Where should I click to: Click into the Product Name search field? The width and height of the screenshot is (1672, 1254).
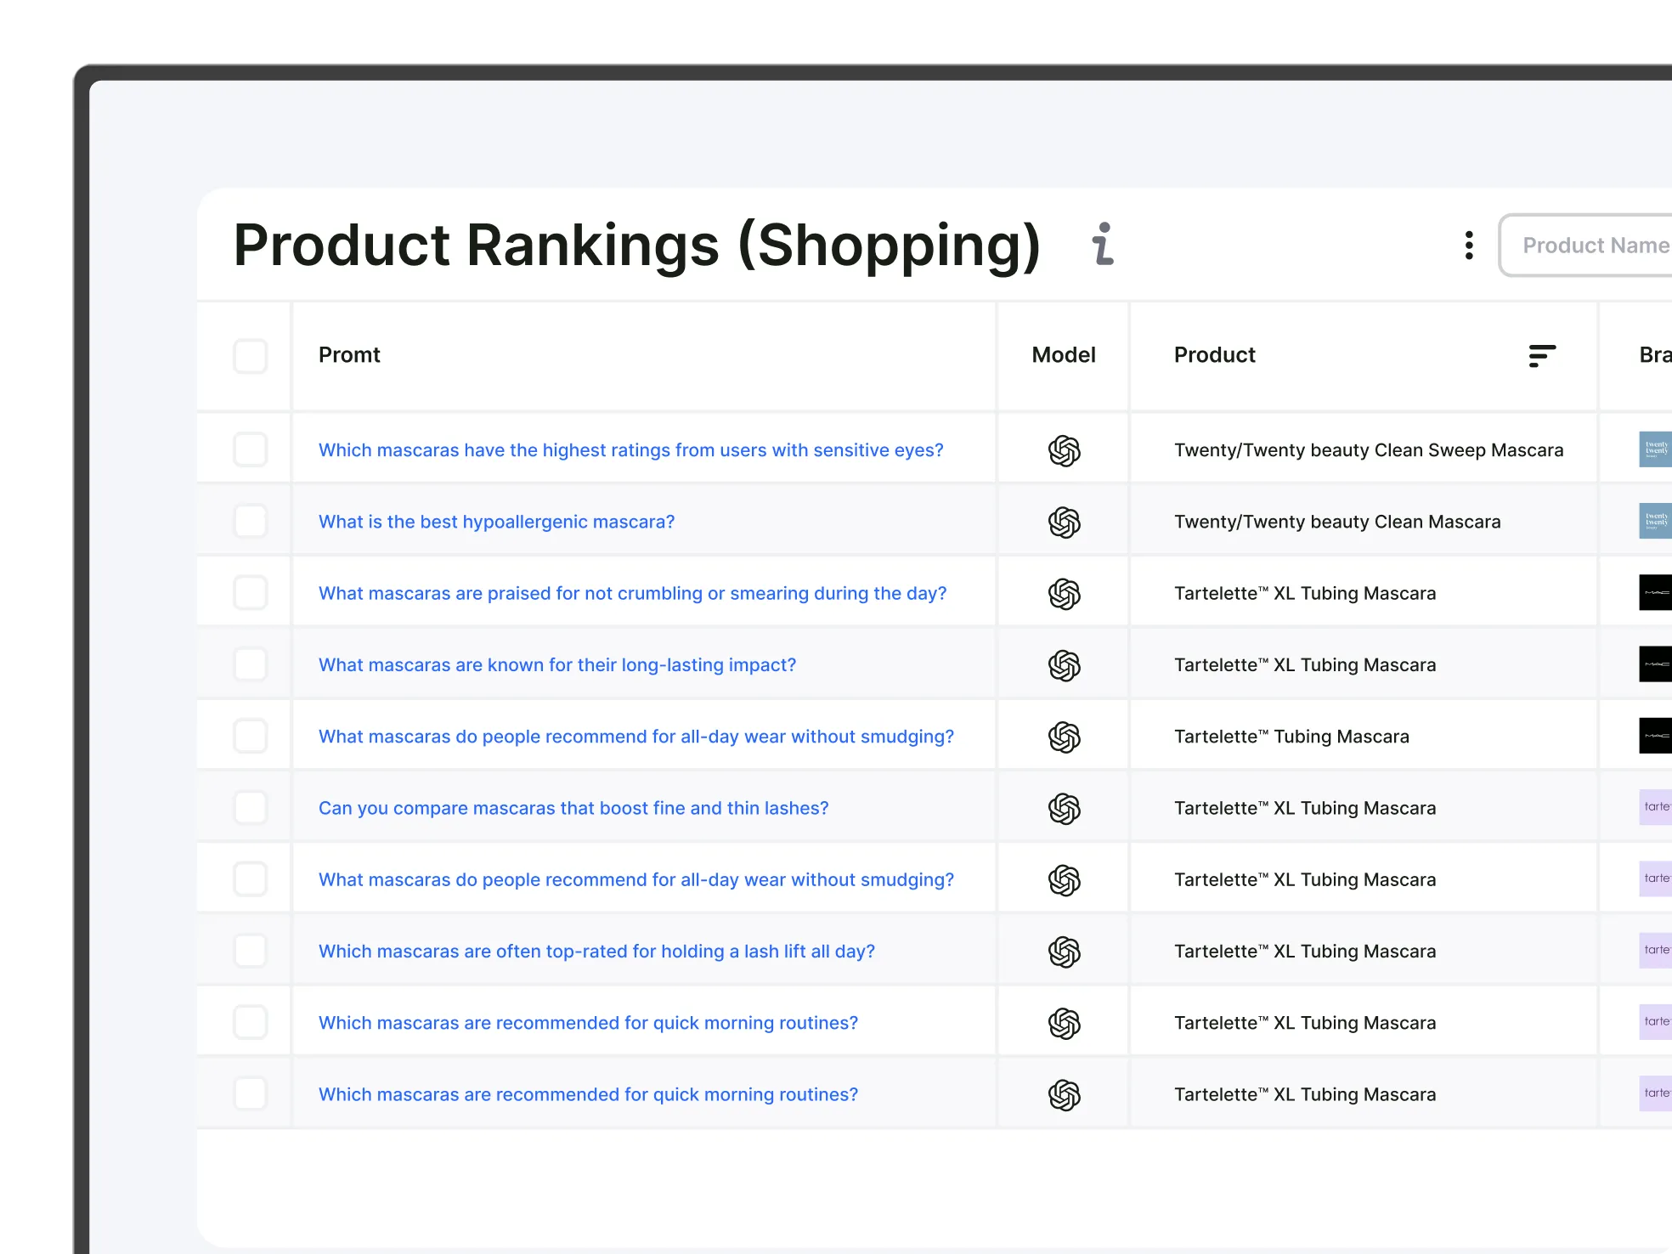[1585, 246]
